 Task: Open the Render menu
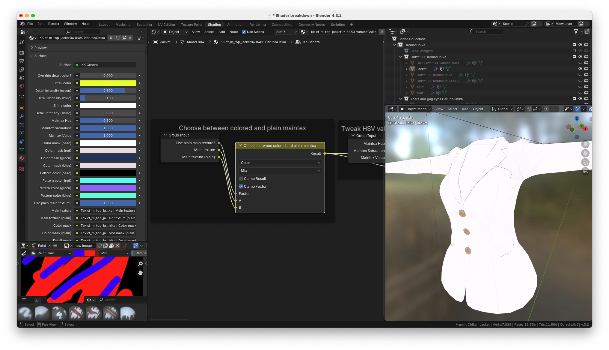point(54,24)
